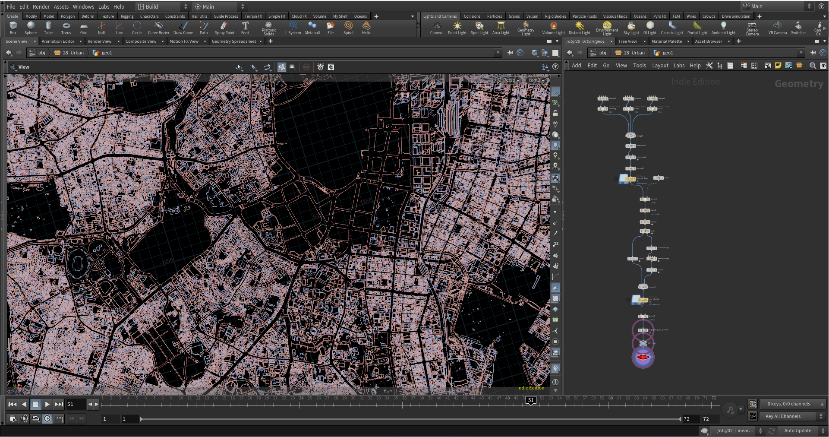
Task: Open the left shelf set options dropdown
Action: point(413,16)
